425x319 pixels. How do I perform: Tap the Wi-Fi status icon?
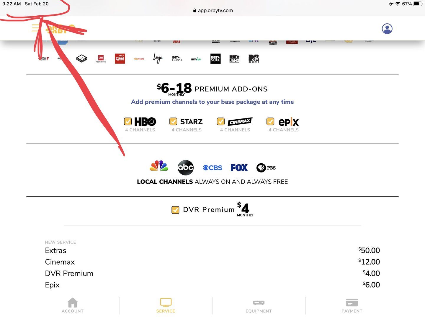coord(398,4)
